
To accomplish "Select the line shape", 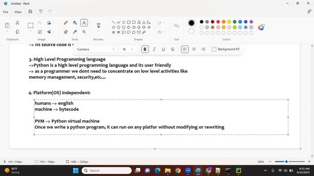I will pos(113,22).
